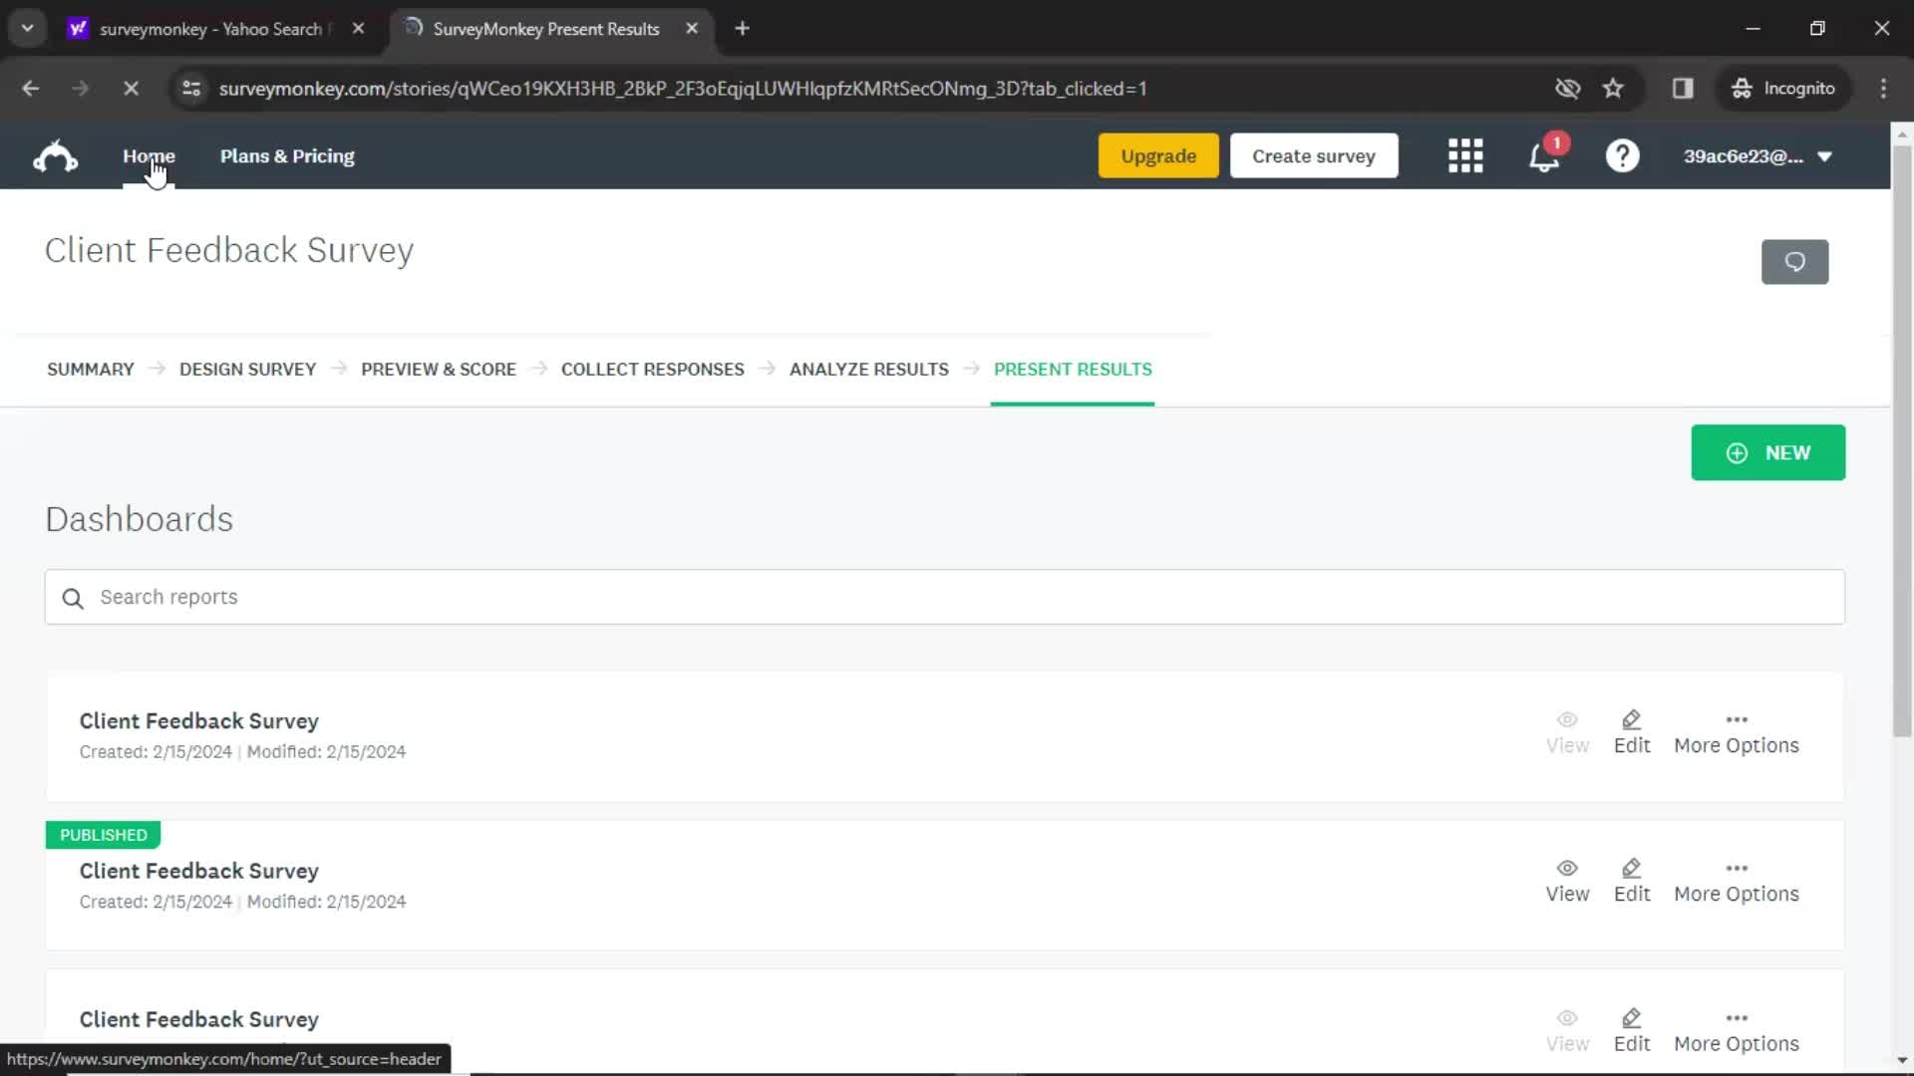Select the SUMMARY tab
1914x1076 pixels.
pos(90,368)
